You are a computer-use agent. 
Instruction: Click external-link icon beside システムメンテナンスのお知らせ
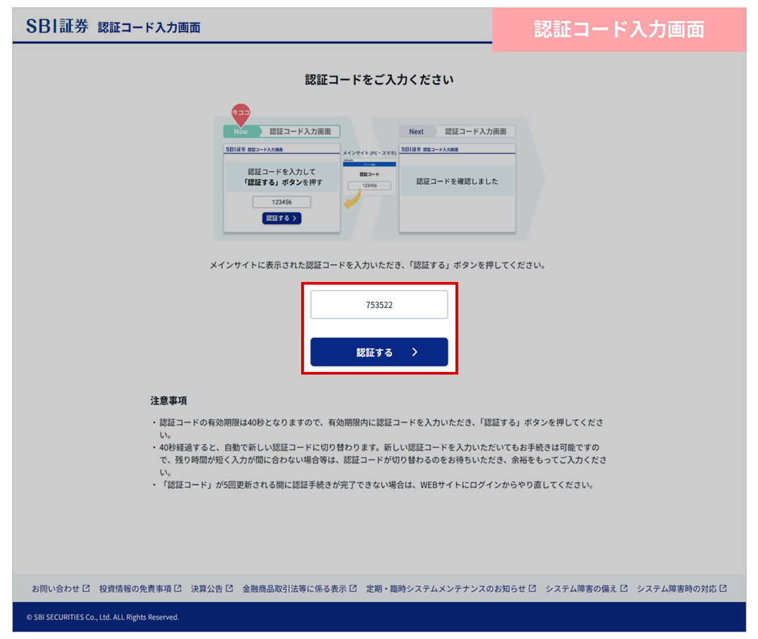tap(533, 589)
